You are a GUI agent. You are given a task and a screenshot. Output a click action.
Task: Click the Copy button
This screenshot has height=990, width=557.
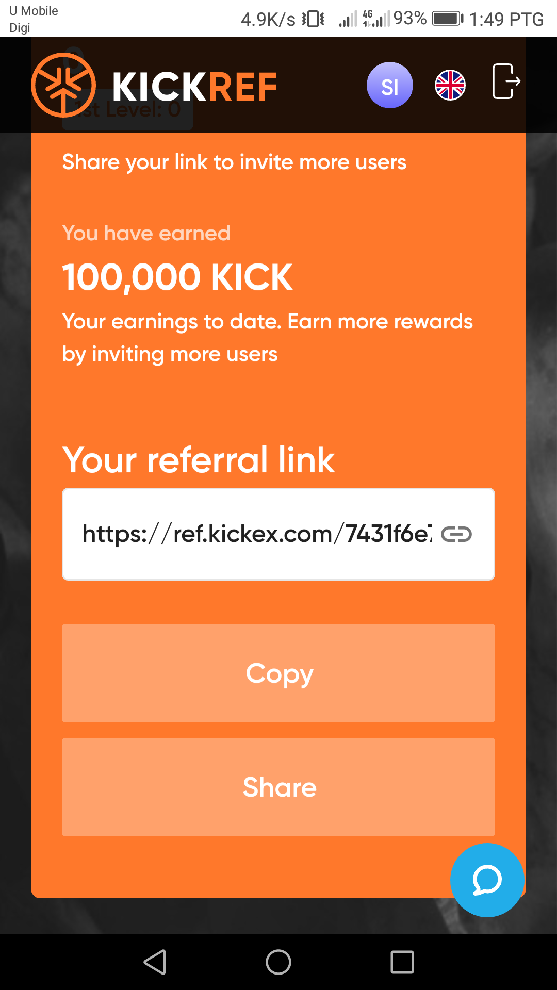click(278, 673)
